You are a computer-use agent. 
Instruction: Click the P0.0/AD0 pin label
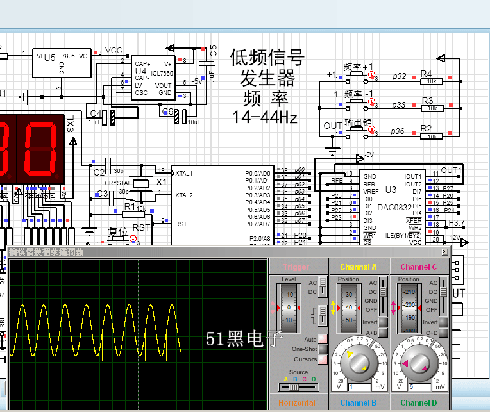(258, 173)
